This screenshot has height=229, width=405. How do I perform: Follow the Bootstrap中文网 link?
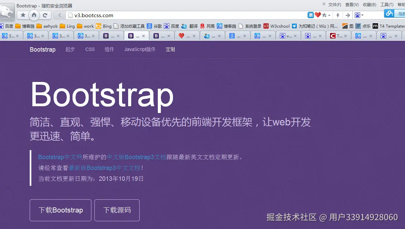point(60,157)
